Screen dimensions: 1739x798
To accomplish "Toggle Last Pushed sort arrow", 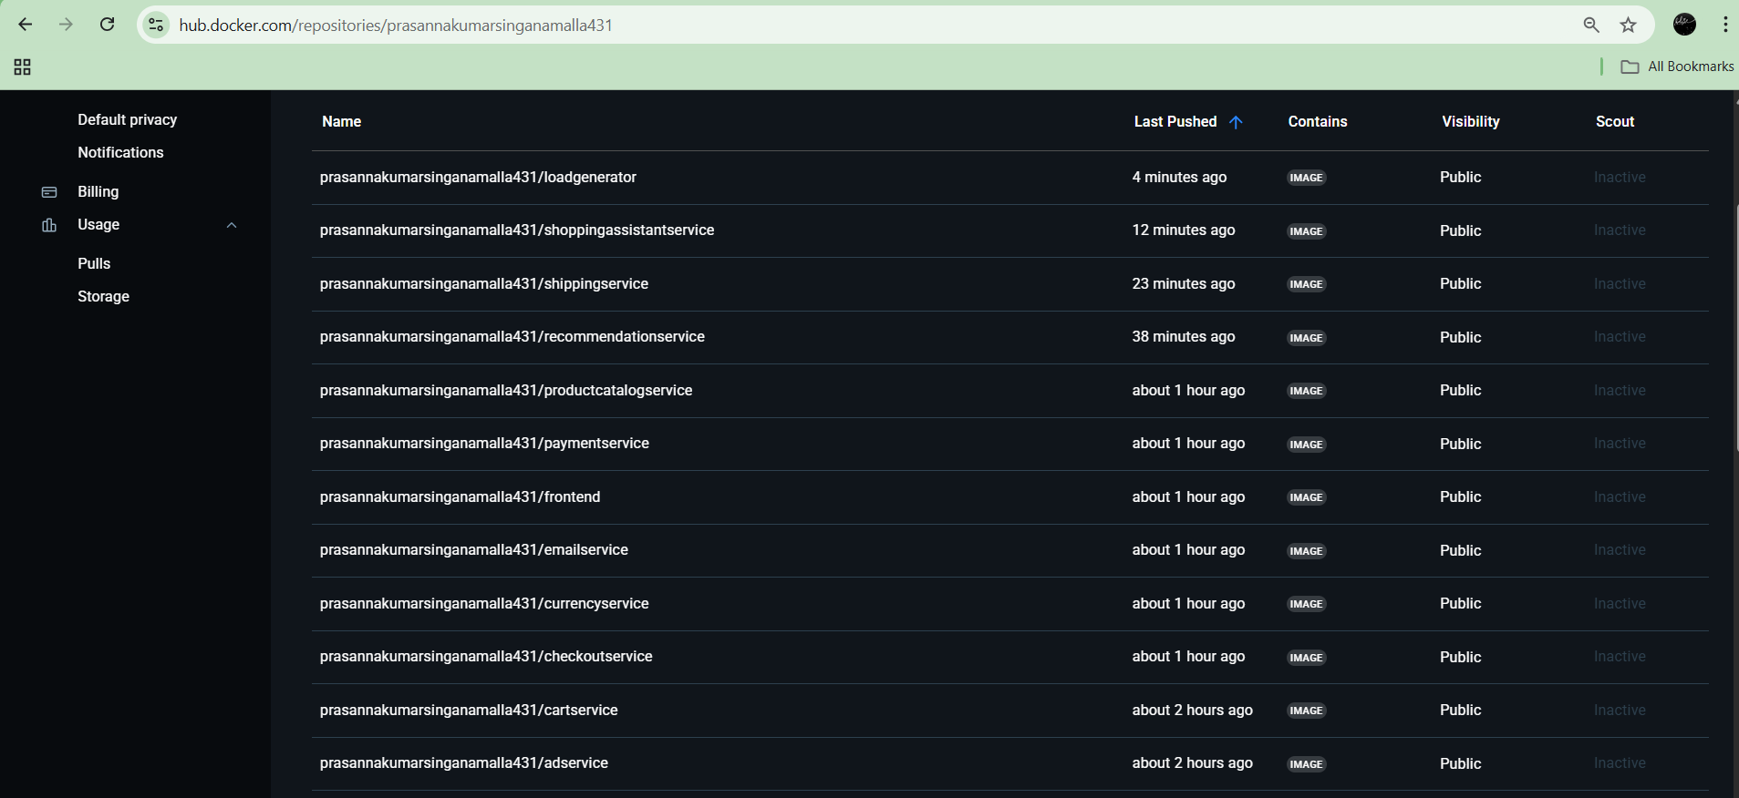I will [1236, 122].
